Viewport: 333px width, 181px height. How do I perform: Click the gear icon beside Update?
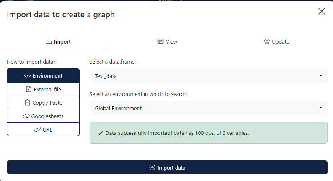(x=267, y=41)
